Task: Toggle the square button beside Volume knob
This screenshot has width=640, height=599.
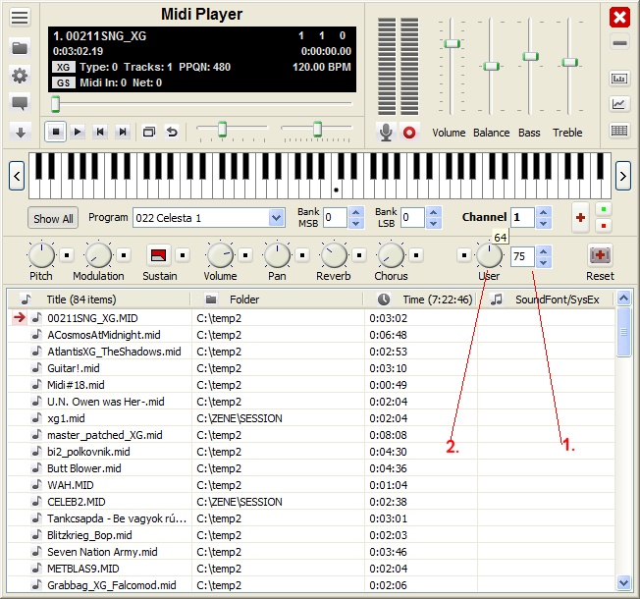Action: 245,255
